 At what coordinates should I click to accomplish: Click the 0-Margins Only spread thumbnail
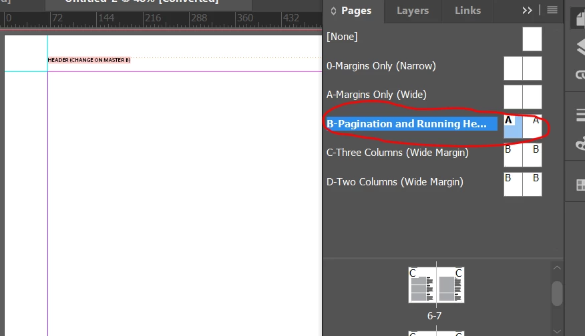pos(523,68)
